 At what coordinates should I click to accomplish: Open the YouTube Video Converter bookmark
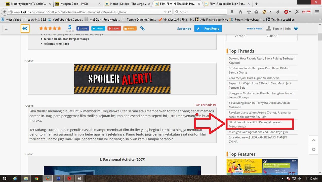[65, 19]
